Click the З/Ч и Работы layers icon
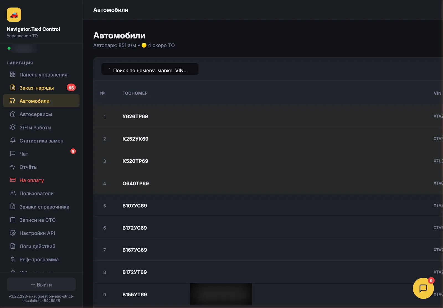Screen dimensions: 443x308 point(13,127)
